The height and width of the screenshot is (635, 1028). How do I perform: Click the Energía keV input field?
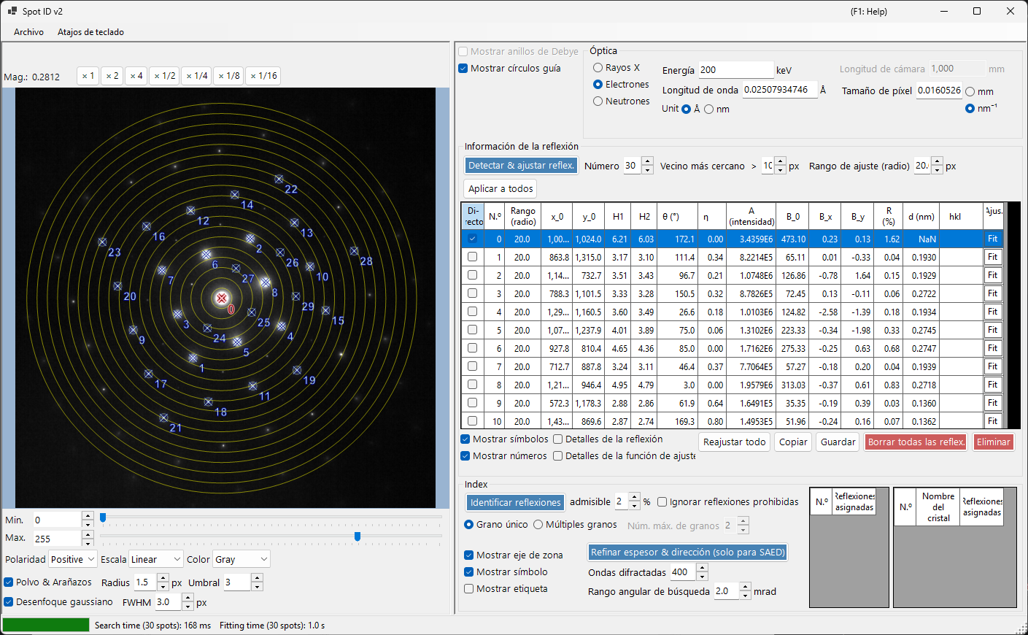pos(735,70)
